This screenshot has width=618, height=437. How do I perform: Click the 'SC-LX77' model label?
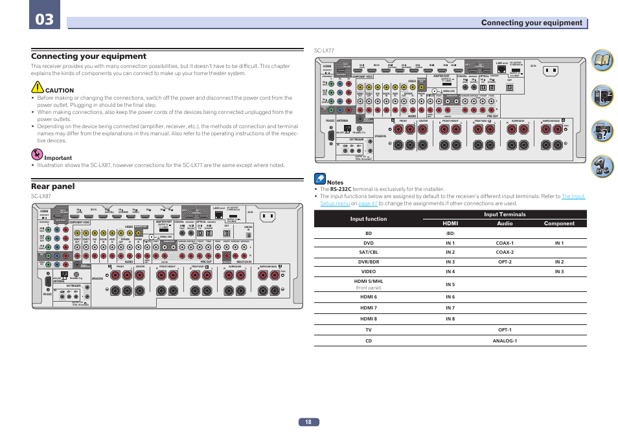pos(324,50)
